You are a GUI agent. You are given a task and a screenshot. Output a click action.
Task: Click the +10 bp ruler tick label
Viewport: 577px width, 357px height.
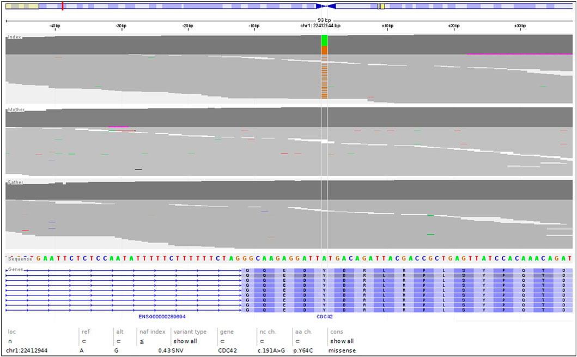pos(387,26)
